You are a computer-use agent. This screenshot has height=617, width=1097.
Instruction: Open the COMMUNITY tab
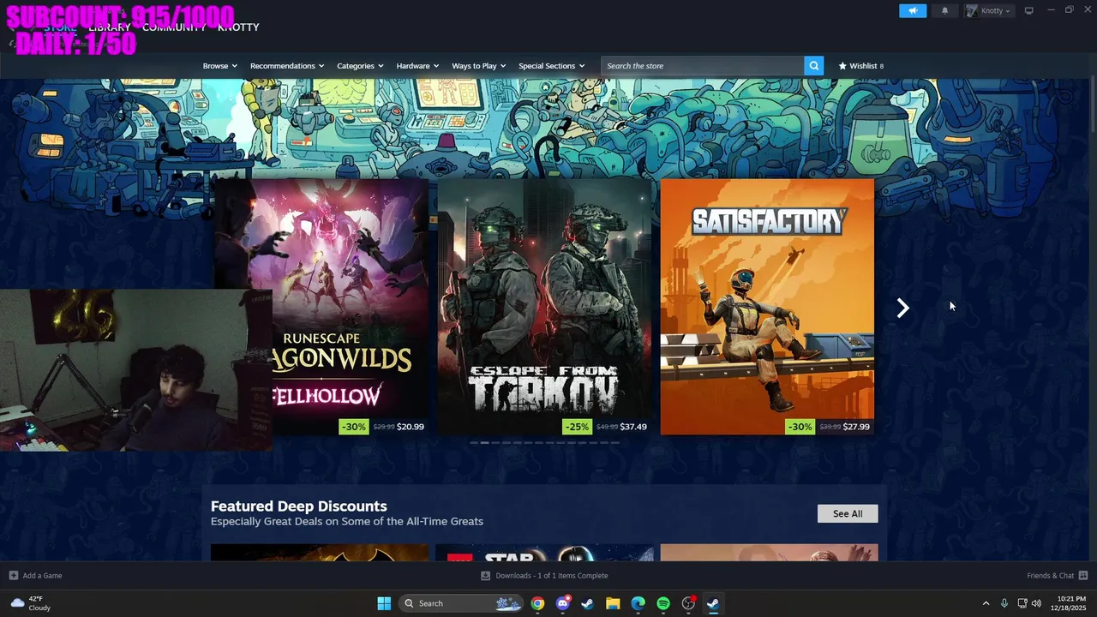[174, 27]
